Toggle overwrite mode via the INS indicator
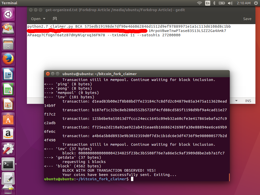 pyautogui.click(x=248, y=101)
